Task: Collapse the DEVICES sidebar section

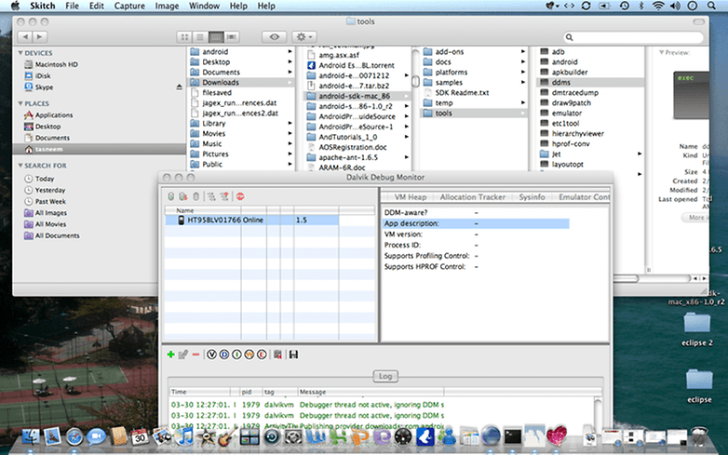Action: [20, 53]
